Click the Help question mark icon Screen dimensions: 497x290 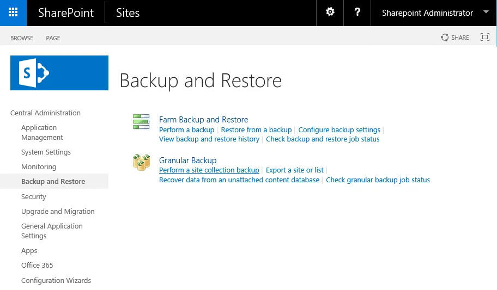click(357, 12)
